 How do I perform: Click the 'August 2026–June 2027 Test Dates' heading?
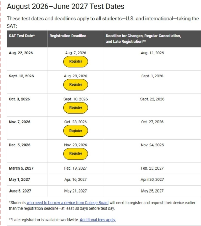(x=66, y=7)
